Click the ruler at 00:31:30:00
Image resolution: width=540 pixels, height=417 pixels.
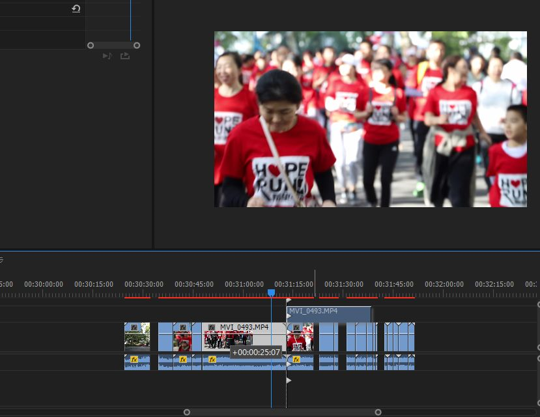[344, 285]
